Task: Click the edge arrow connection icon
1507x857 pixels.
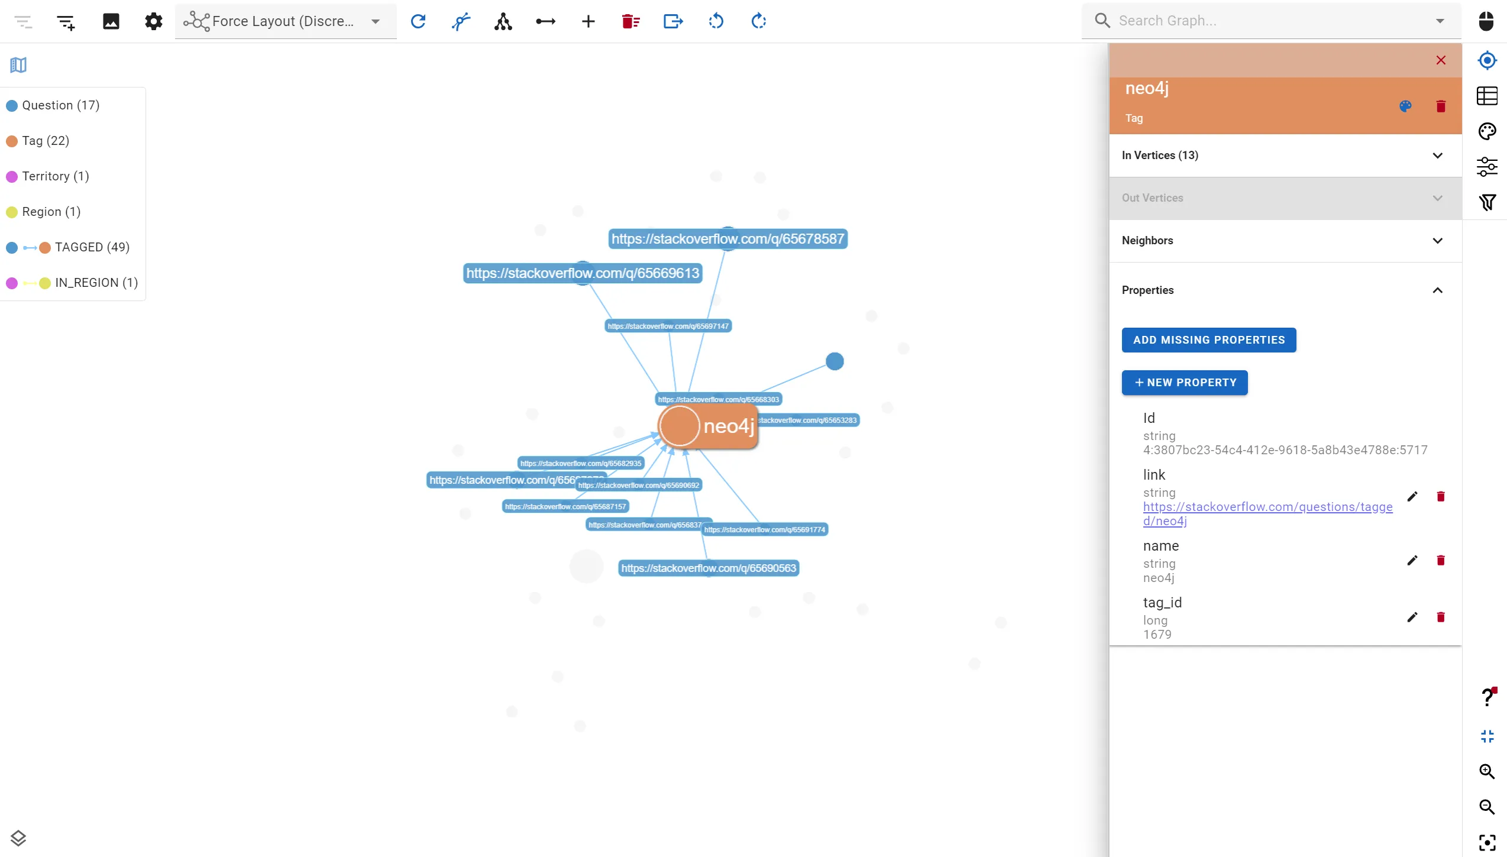Action: tap(545, 21)
